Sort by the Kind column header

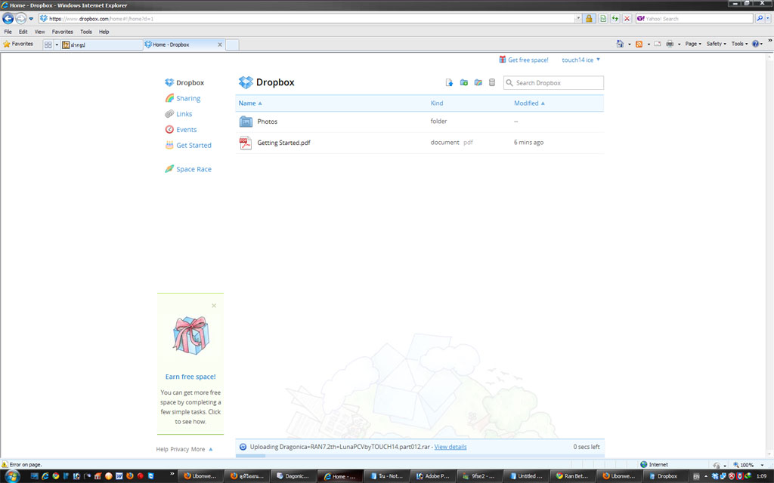click(437, 103)
